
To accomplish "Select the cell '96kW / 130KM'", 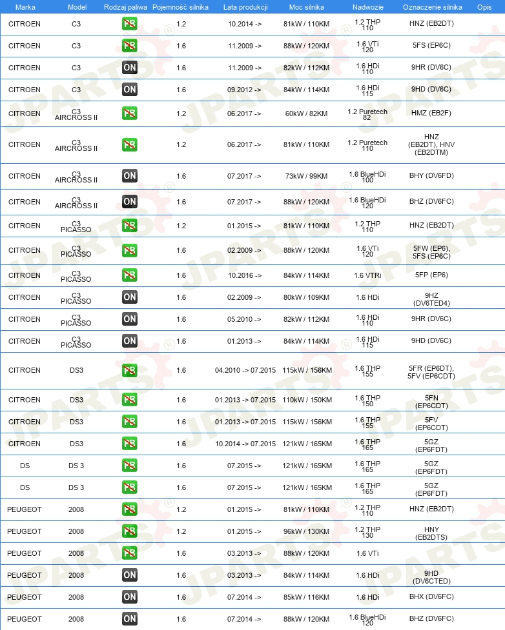I will [x=306, y=531].
